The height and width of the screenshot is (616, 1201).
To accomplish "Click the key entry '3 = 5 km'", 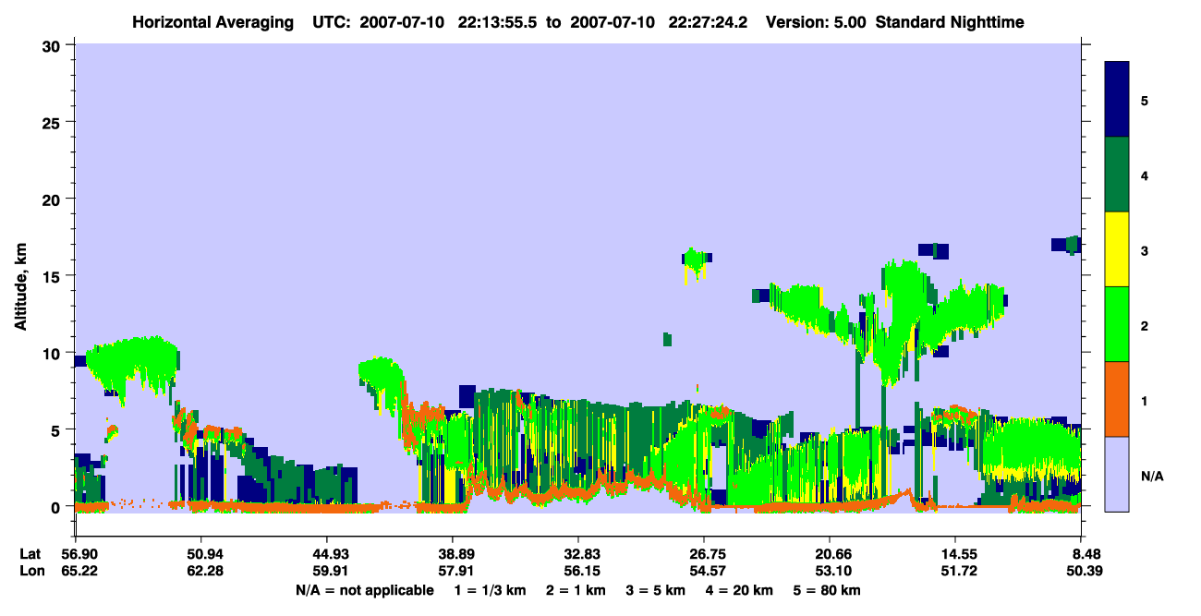I will 656,590.
